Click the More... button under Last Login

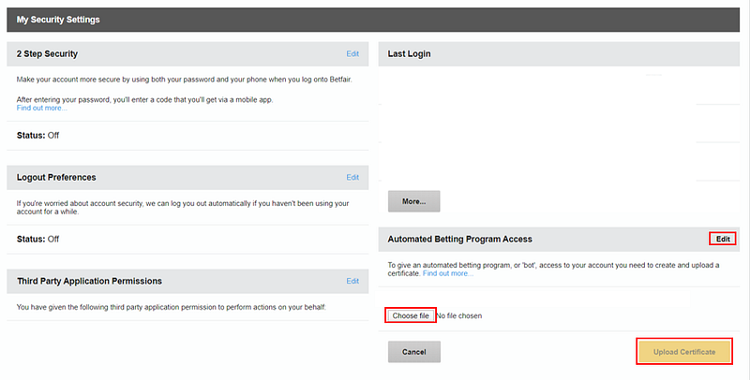pyautogui.click(x=413, y=201)
